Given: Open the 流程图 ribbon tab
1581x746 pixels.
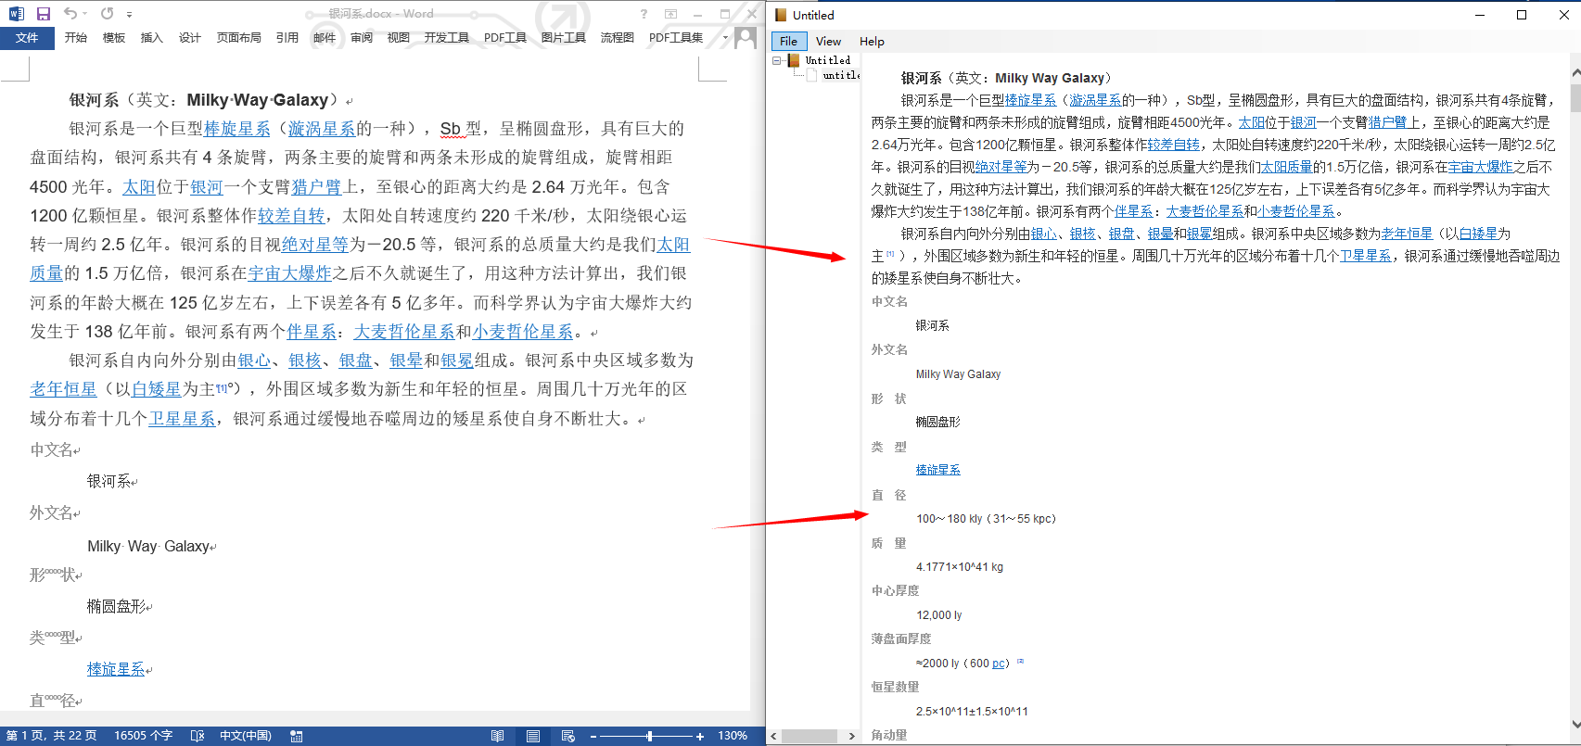Looking at the screenshot, I should coord(617,38).
